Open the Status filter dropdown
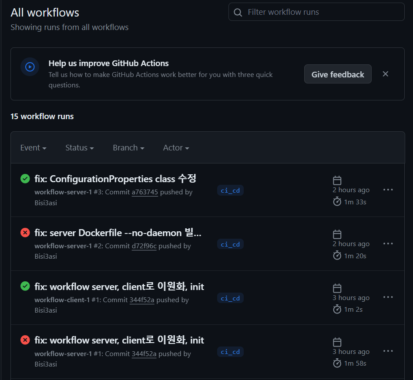 click(x=79, y=147)
